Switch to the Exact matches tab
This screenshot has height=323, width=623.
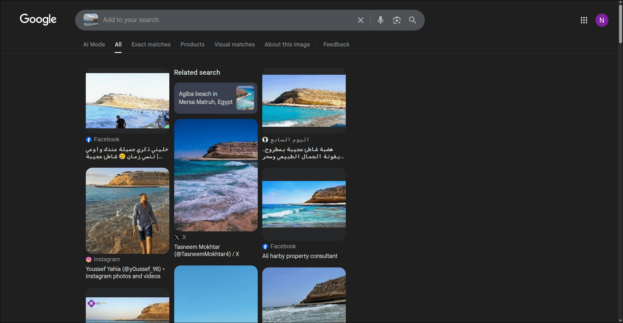tap(151, 45)
